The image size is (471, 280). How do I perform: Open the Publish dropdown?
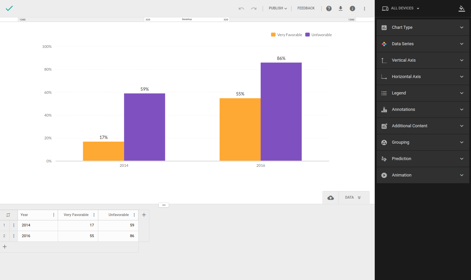tap(278, 8)
